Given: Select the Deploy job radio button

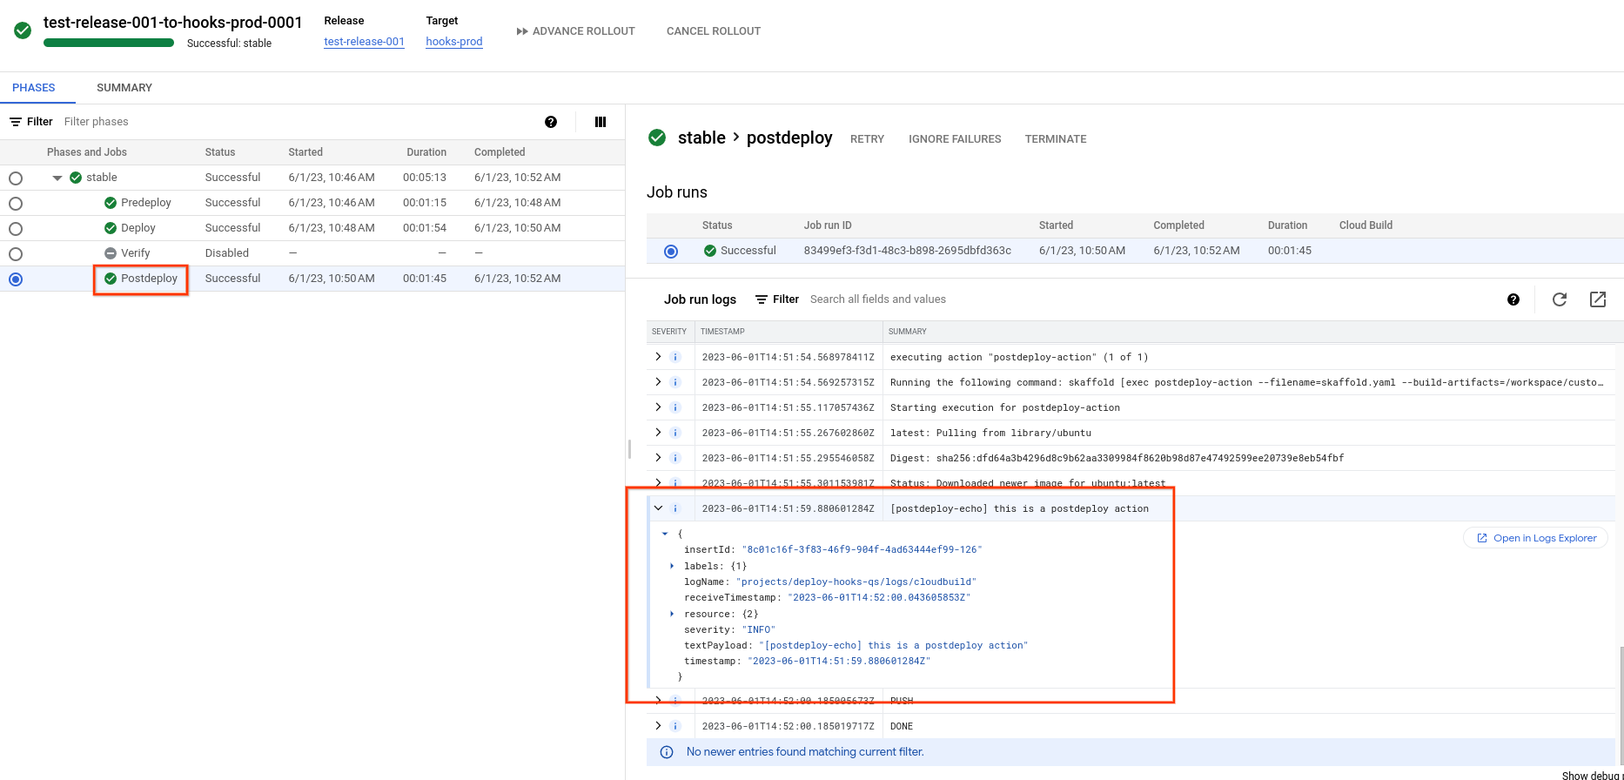Looking at the screenshot, I should (x=16, y=228).
